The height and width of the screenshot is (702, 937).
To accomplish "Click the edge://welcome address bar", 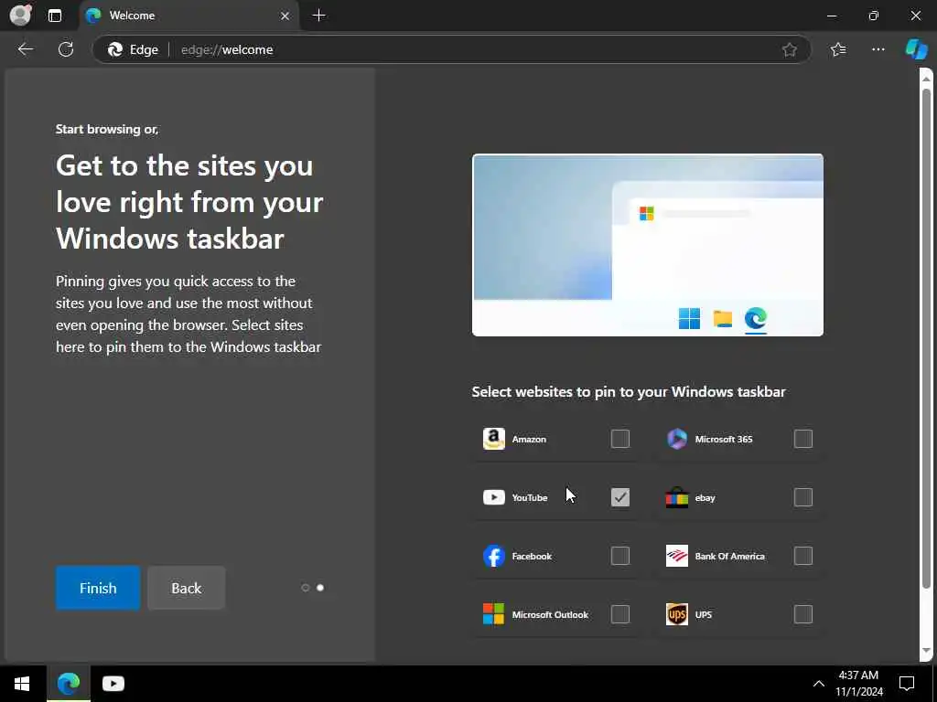I will (451, 49).
